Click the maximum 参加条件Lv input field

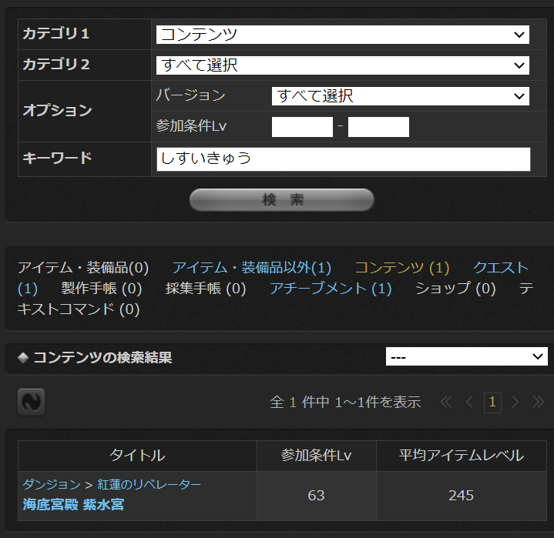[378, 127]
